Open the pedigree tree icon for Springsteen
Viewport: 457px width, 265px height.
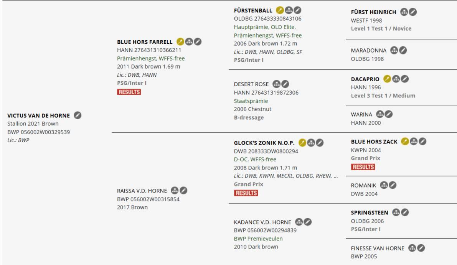pos(396,212)
